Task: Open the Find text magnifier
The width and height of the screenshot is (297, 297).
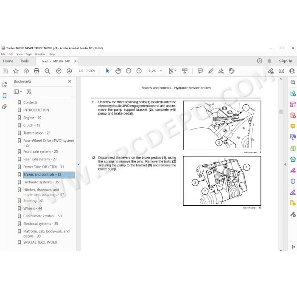Action: click(47, 71)
